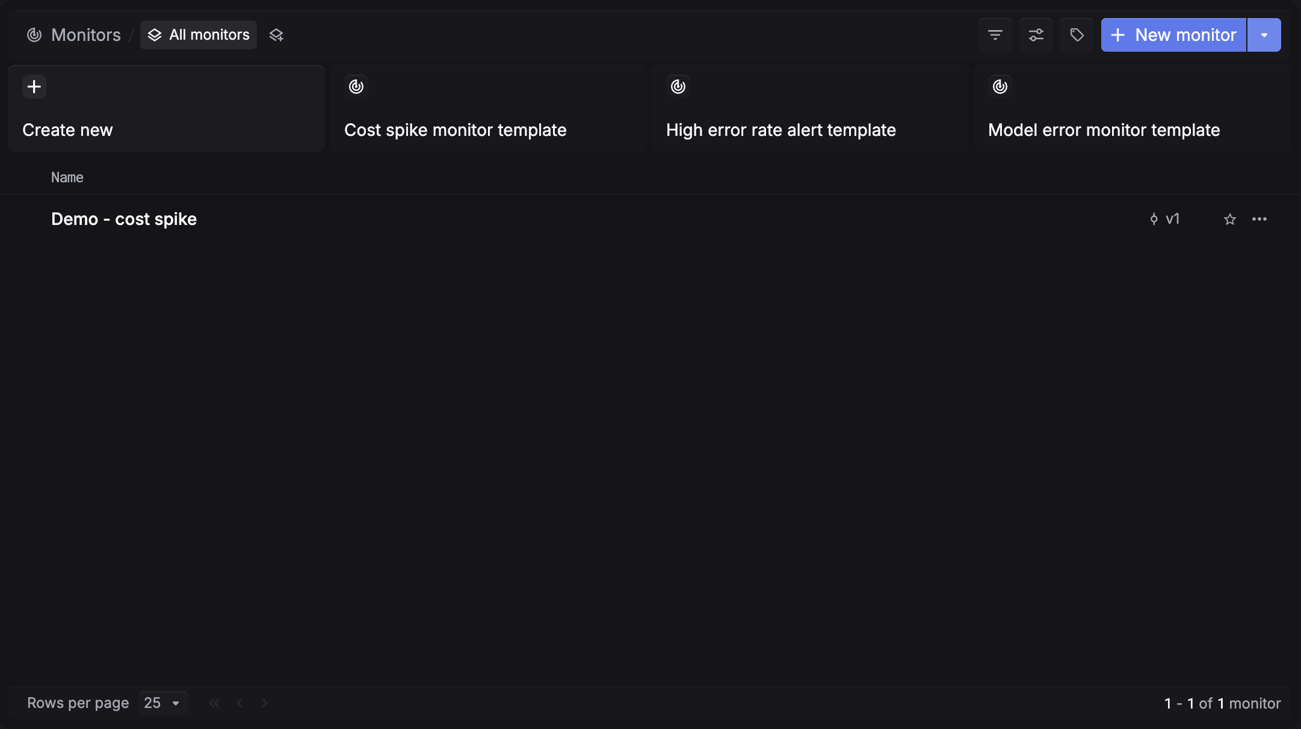
Task: Open the filter icon in the toolbar
Action: 995,34
